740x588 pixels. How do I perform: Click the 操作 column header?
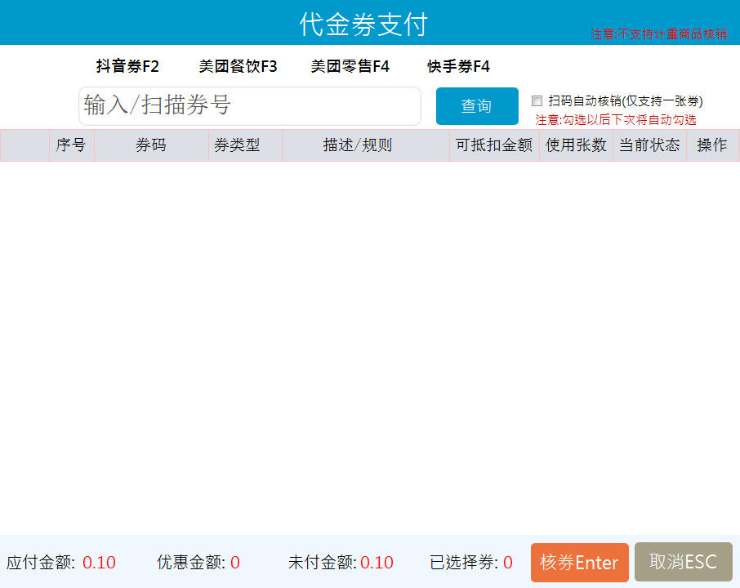[x=712, y=145]
